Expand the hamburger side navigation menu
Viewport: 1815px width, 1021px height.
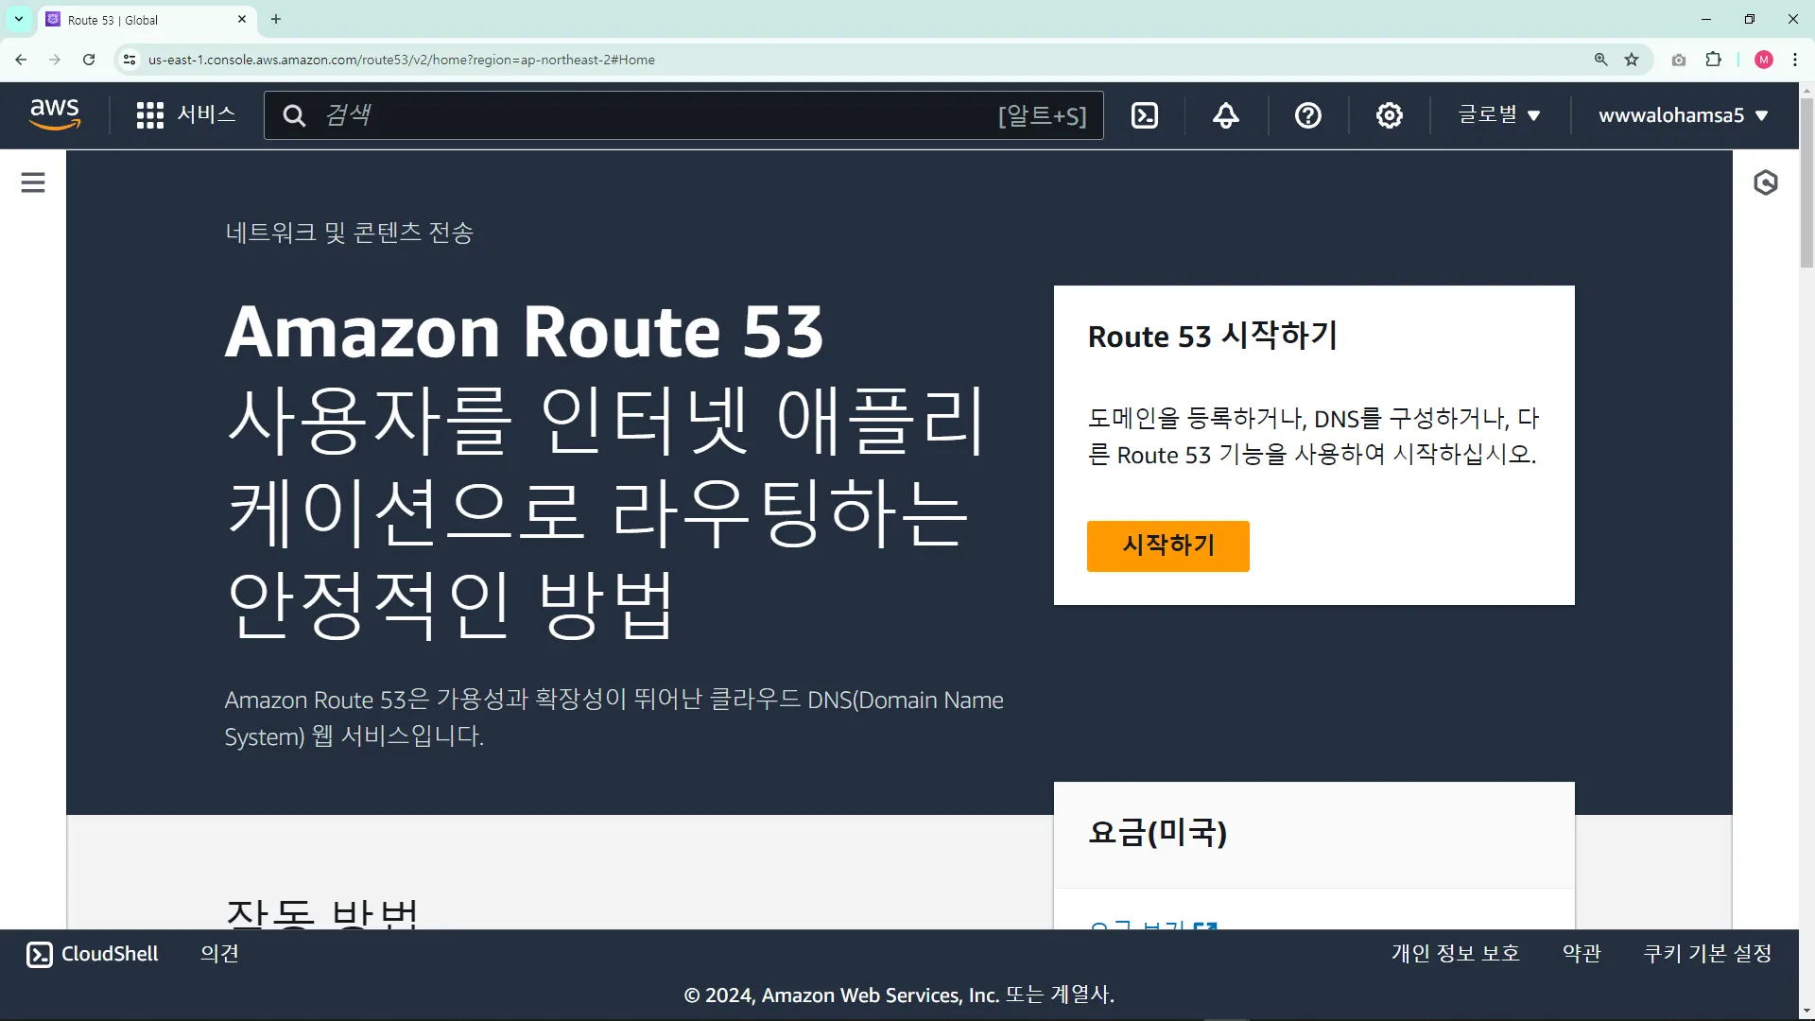33,182
